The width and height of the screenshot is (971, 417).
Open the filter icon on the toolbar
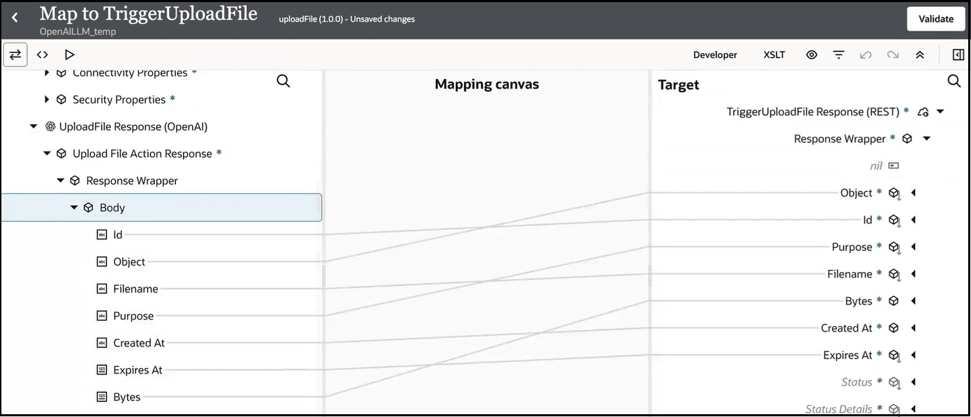838,54
